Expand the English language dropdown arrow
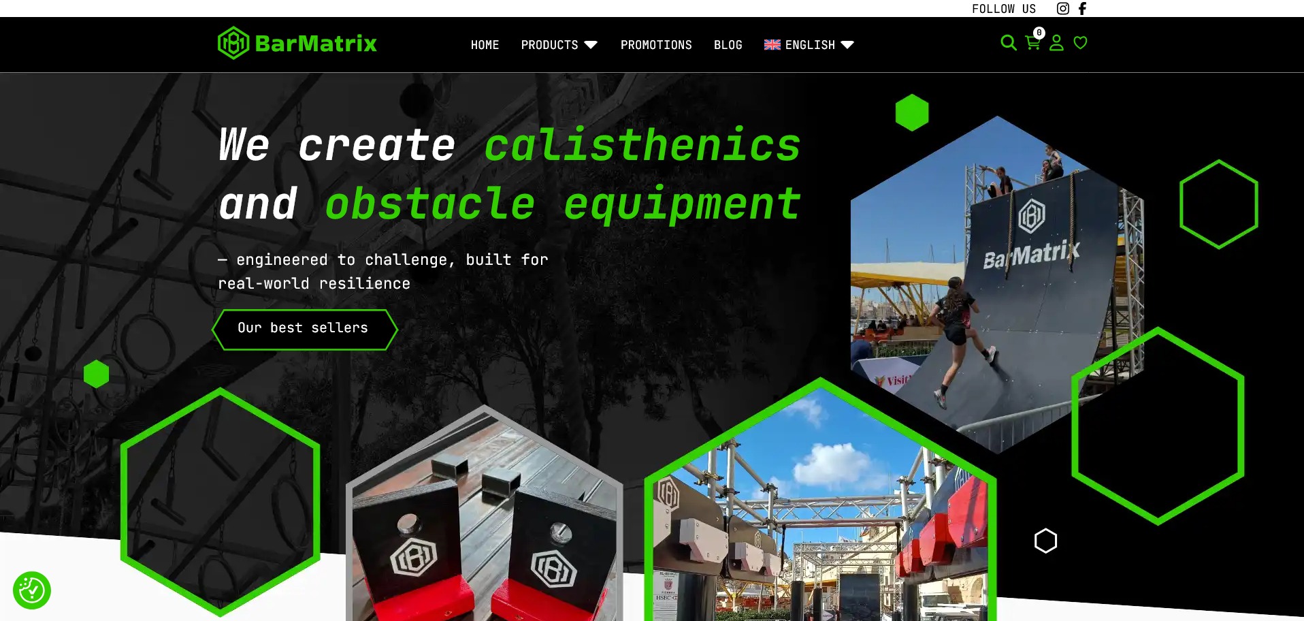Screen dimensions: 1304x621 tap(847, 45)
